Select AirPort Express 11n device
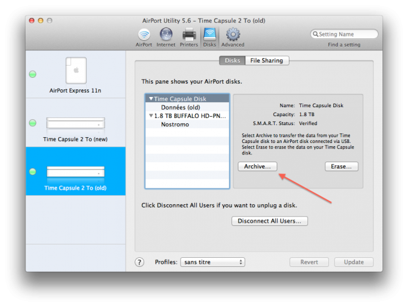The image size is (408, 307). (75, 75)
